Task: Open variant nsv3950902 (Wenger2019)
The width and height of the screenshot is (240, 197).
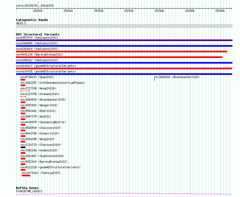Action: 39,105
